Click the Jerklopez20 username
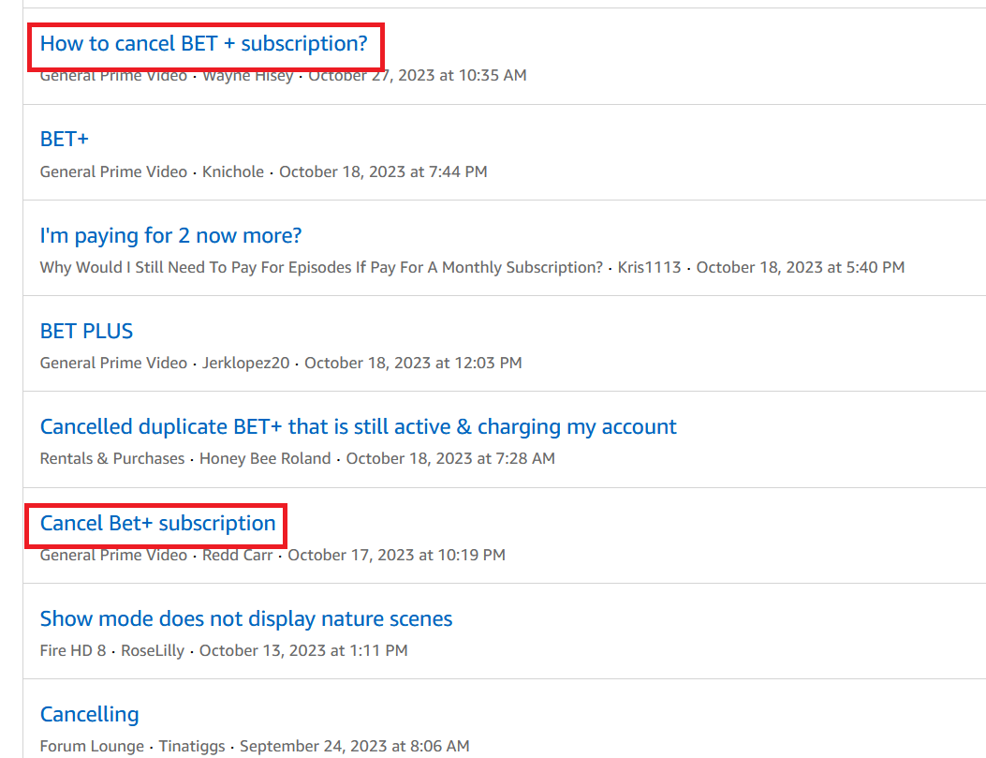 (245, 363)
